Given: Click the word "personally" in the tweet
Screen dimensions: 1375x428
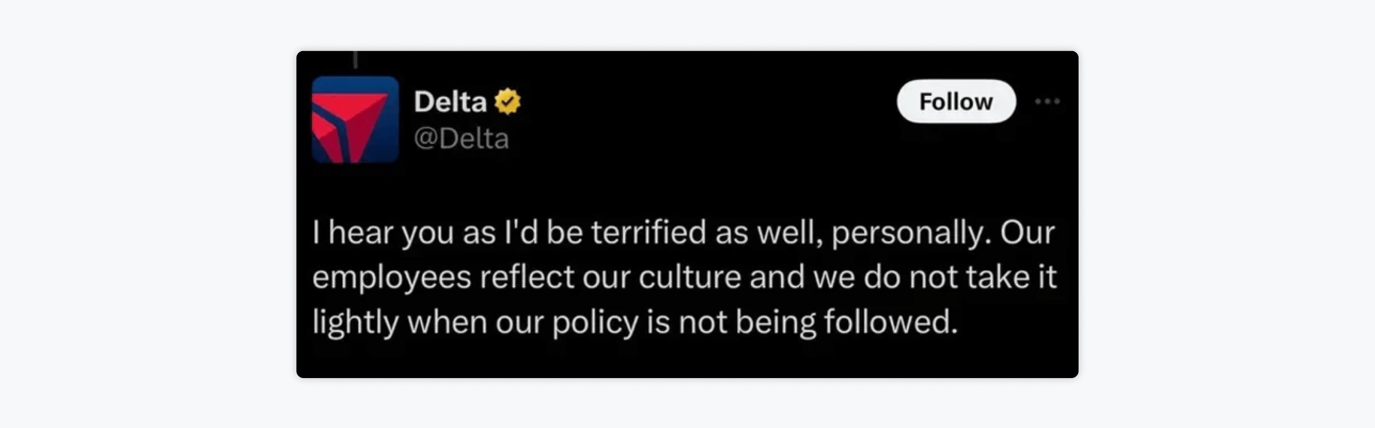Looking at the screenshot, I should pos(907,232).
